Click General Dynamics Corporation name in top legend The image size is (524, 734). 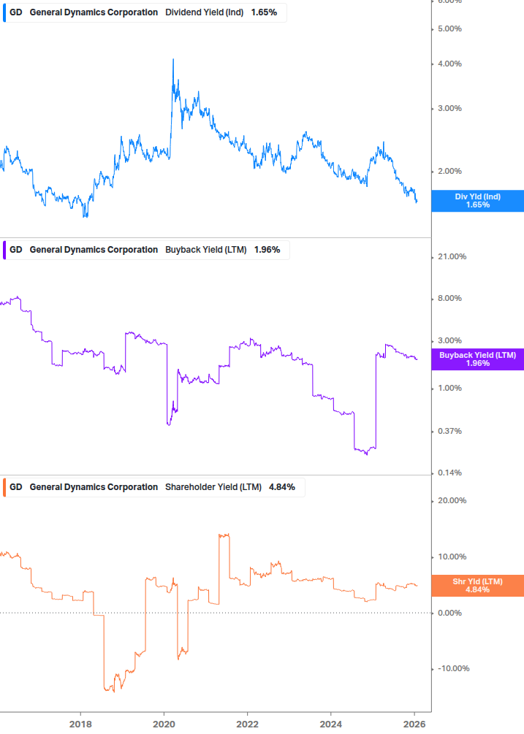(x=94, y=12)
